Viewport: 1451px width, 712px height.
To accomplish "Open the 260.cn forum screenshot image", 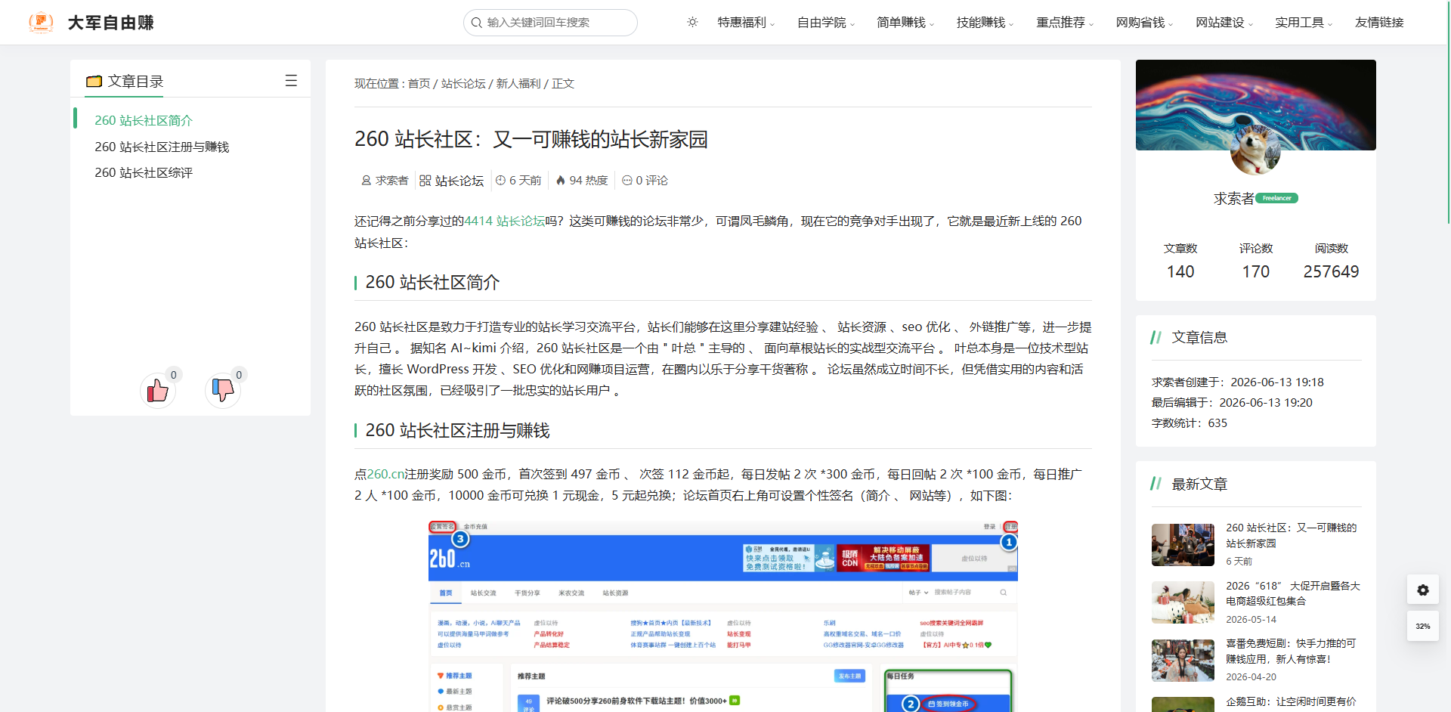I will point(722,616).
